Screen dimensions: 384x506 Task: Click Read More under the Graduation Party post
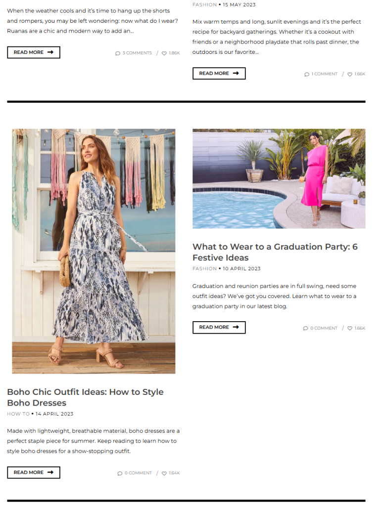[x=219, y=327]
